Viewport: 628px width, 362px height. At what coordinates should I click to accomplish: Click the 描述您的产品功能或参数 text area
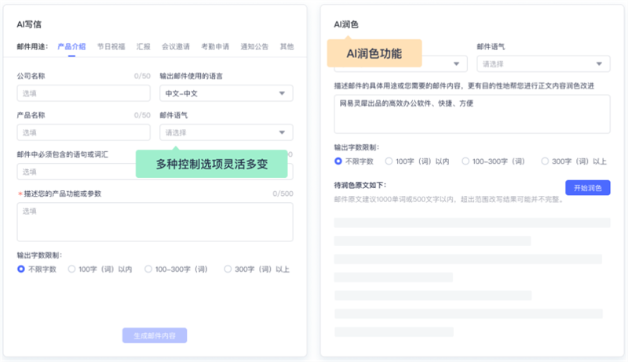coord(155,222)
